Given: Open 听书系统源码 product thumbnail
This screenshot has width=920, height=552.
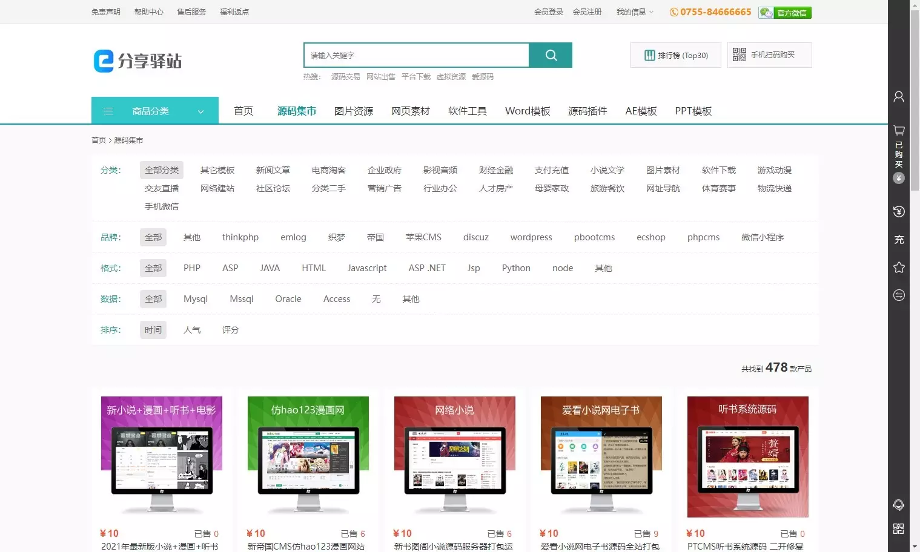Looking at the screenshot, I should (x=748, y=457).
